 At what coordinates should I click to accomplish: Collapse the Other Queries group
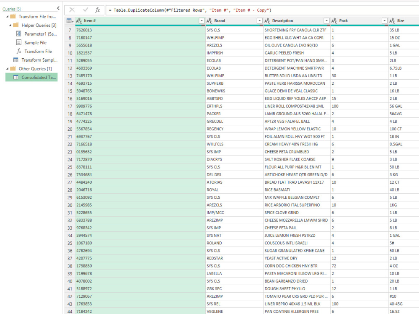pos(7,68)
